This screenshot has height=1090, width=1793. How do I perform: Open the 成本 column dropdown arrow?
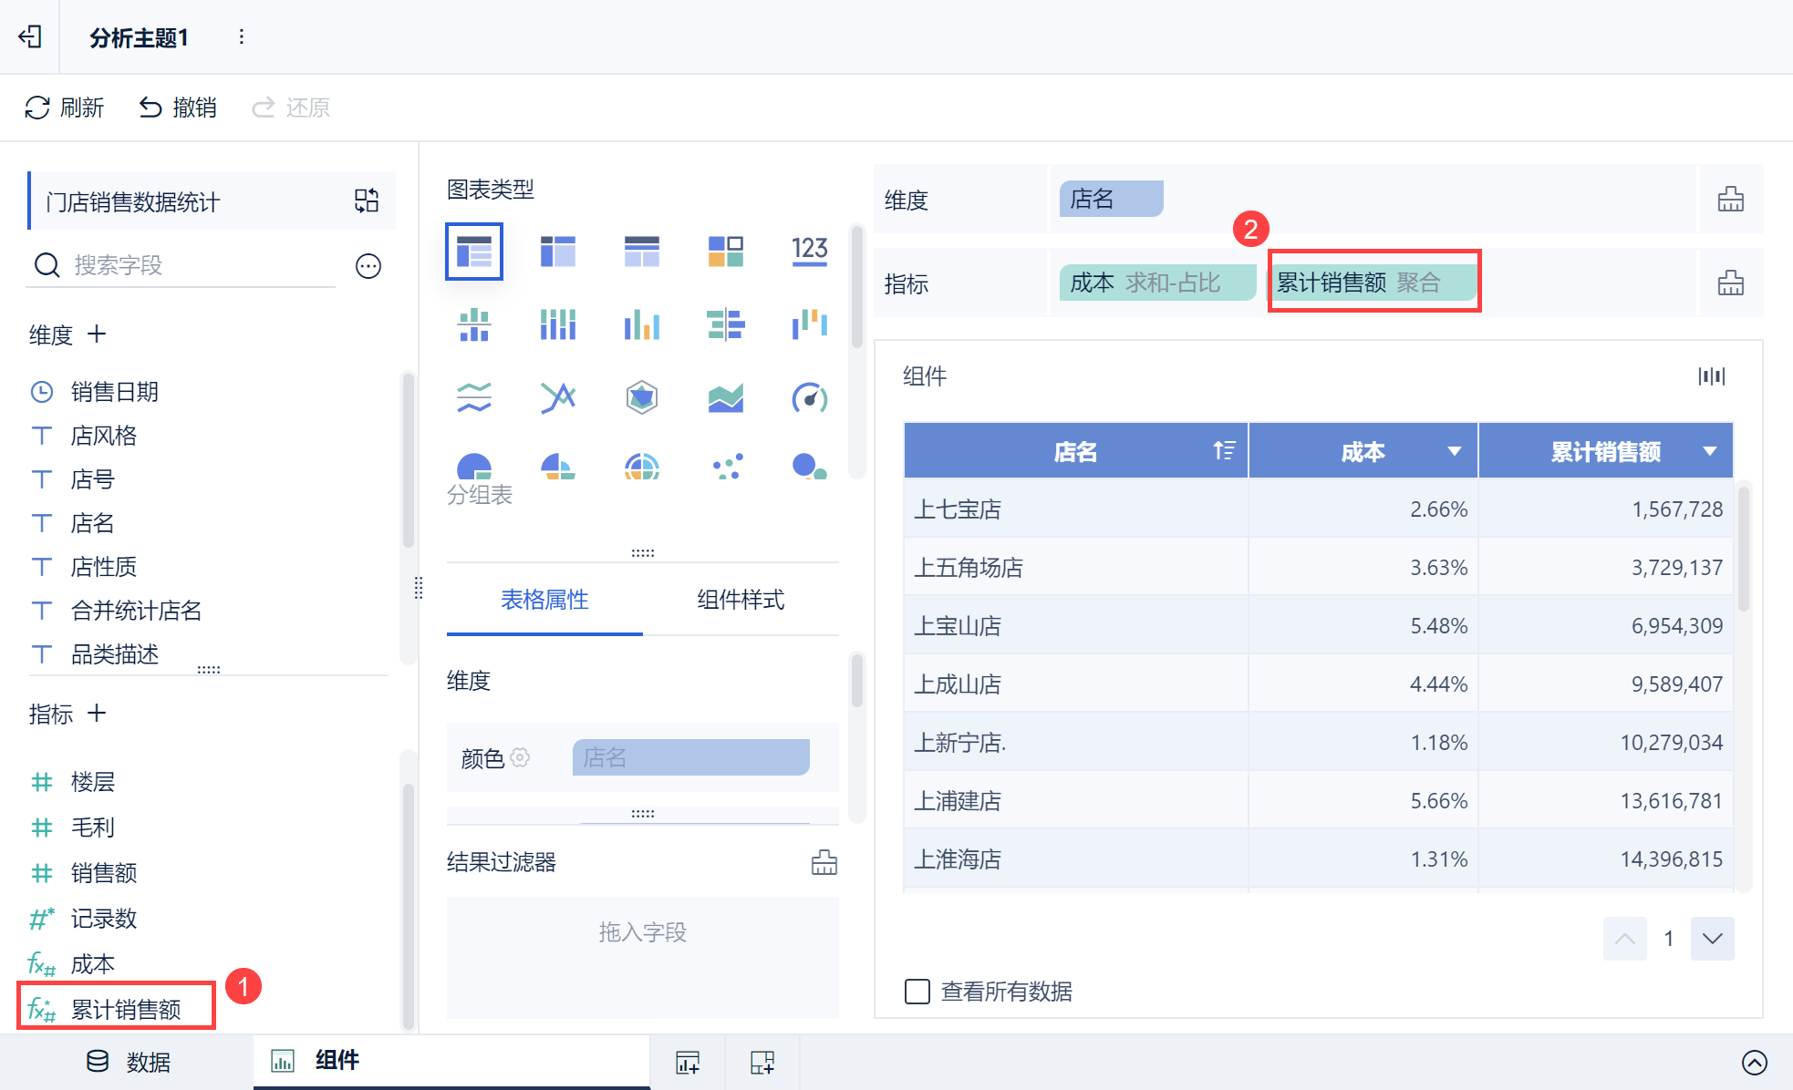point(1455,451)
